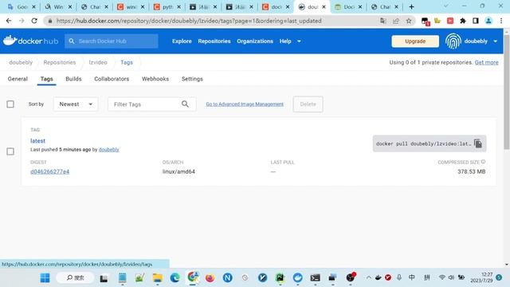This screenshot has width=510, height=287.
Task: Open Microsoft Edge from taskbar
Action: (x=175, y=277)
